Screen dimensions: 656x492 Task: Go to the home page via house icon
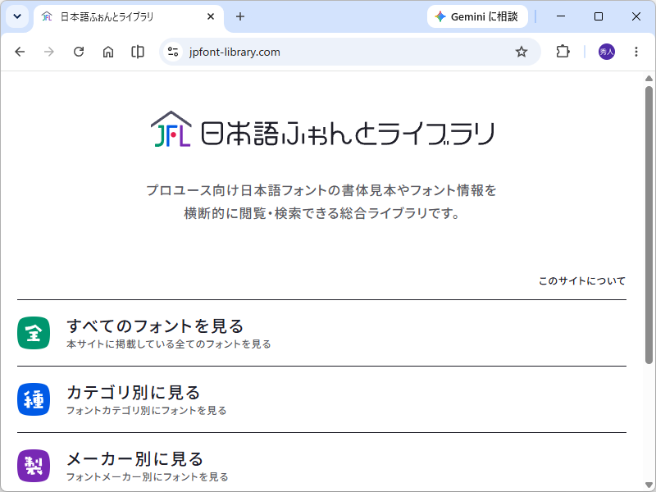point(108,52)
